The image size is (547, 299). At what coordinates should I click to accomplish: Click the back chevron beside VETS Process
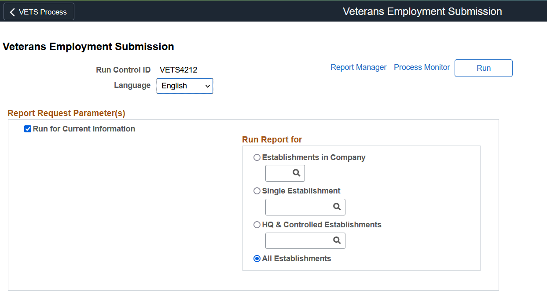12,12
